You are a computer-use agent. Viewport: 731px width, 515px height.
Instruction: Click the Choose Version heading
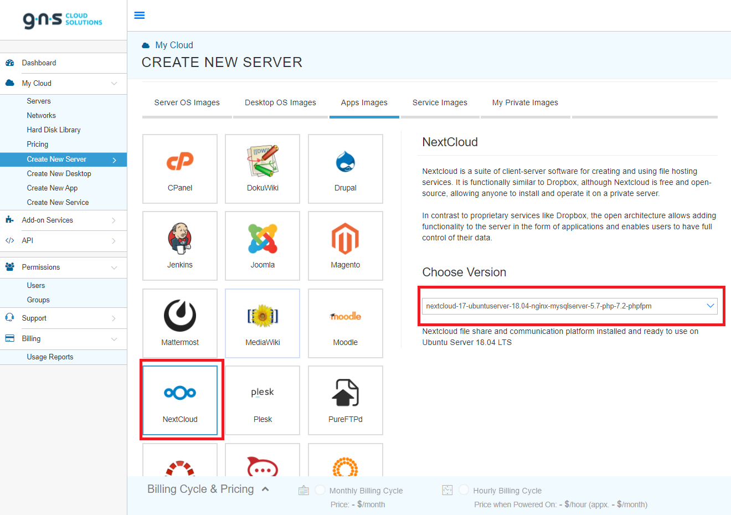point(464,272)
